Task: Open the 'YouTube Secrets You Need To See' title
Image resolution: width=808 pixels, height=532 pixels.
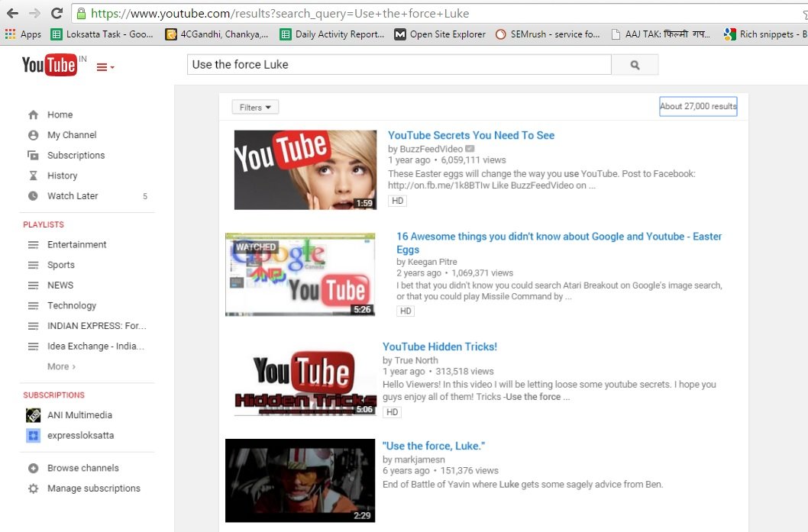Action: coord(471,135)
